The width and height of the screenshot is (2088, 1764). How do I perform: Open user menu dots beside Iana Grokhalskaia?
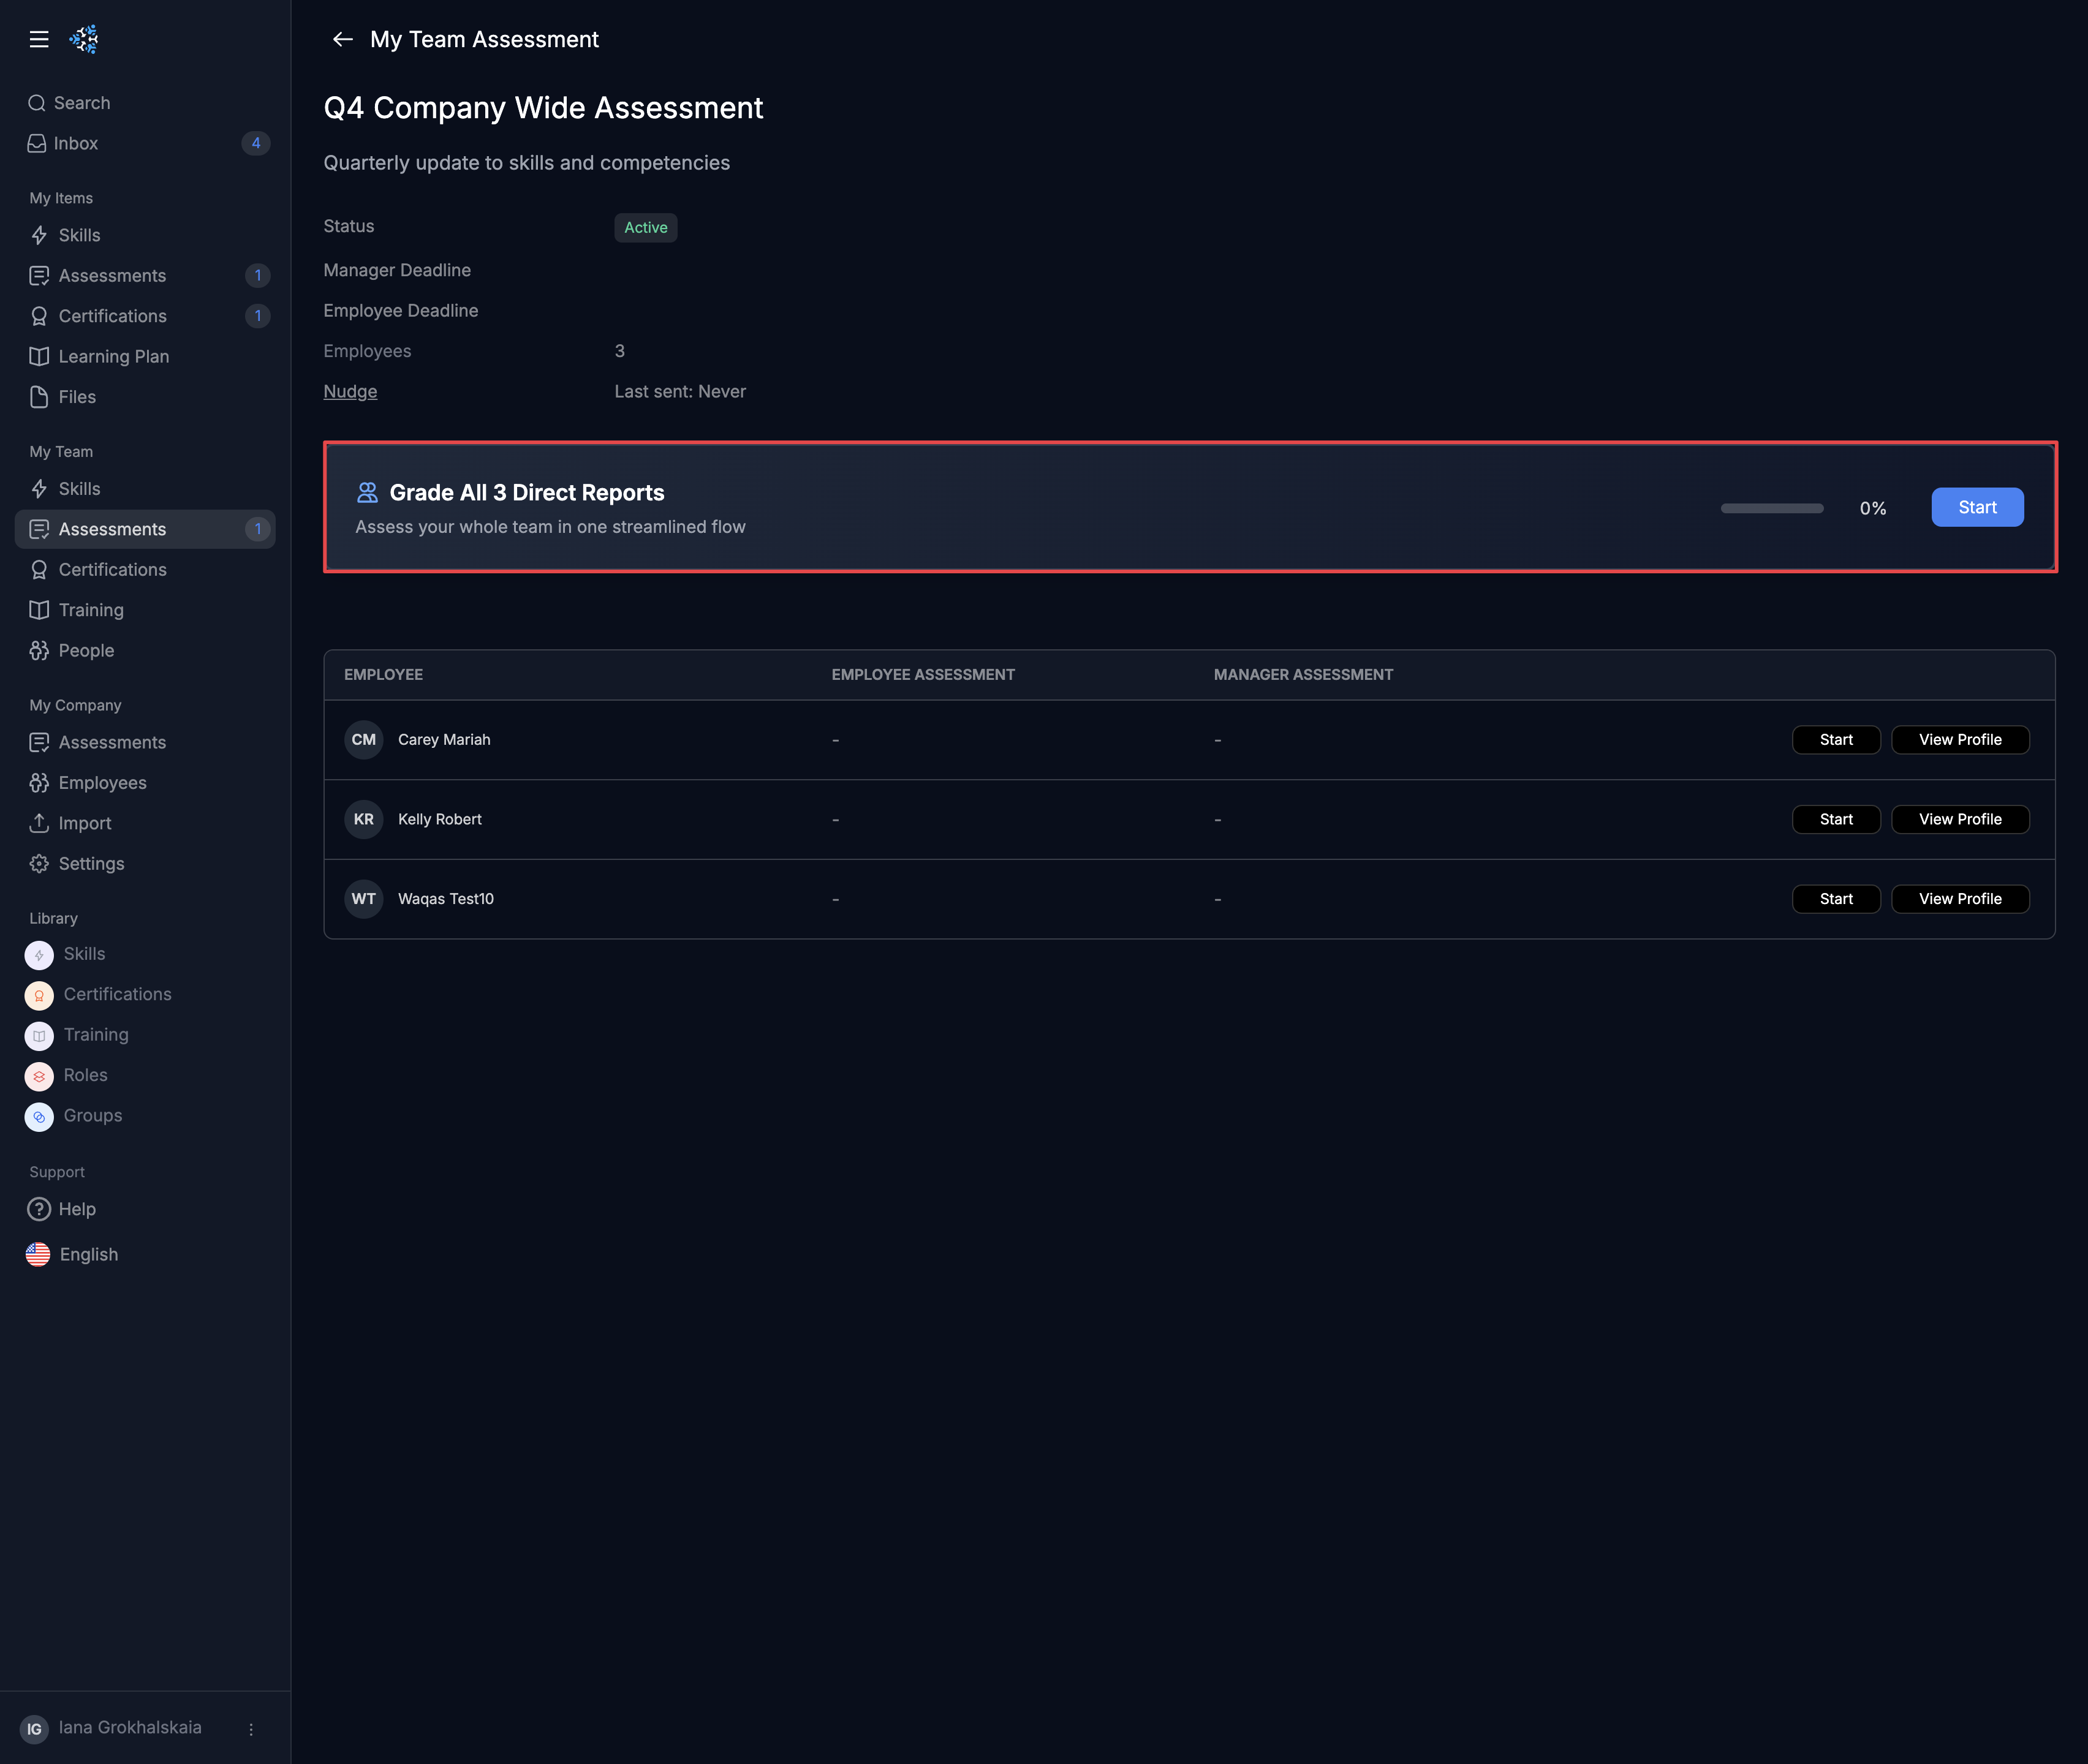[x=251, y=1729]
